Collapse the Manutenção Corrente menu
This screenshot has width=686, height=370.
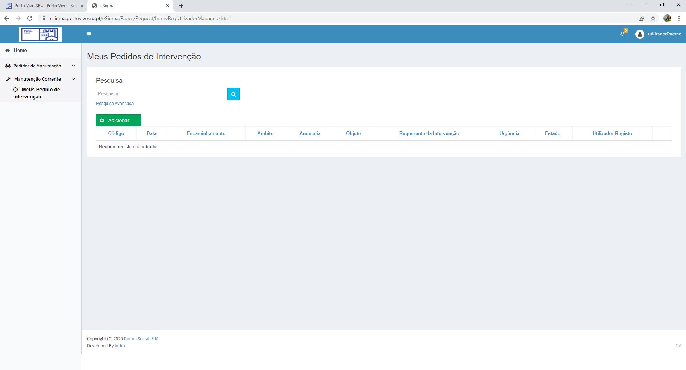click(x=38, y=79)
